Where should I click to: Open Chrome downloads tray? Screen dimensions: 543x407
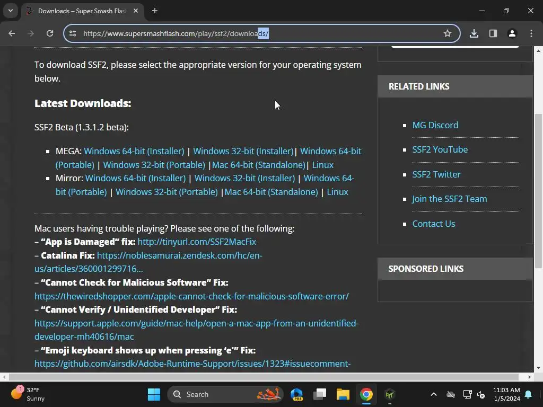(x=474, y=33)
